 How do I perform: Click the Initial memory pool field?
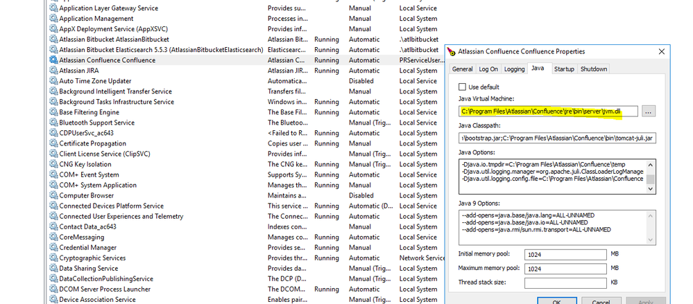coord(566,255)
